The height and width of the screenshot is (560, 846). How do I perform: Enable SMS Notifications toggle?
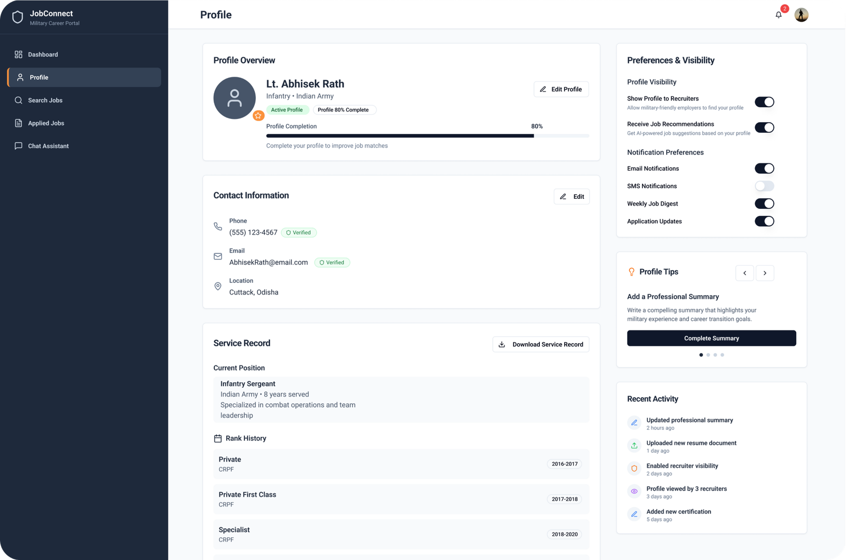(x=764, y=186)
